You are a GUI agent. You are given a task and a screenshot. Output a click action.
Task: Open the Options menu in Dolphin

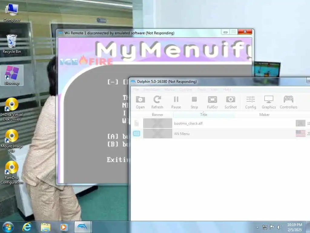coord(186,89)
